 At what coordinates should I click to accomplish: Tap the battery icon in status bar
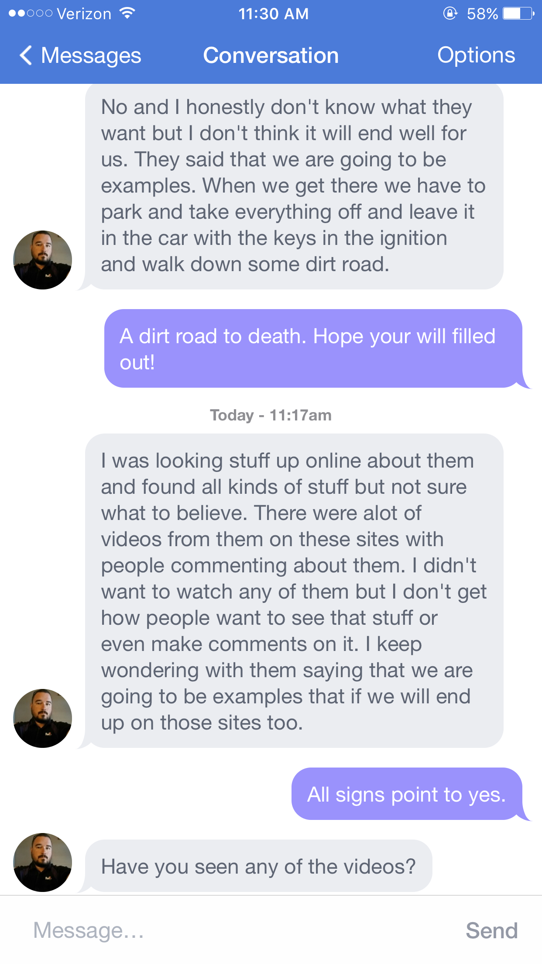pyautogui.click(x=518, y=14)
